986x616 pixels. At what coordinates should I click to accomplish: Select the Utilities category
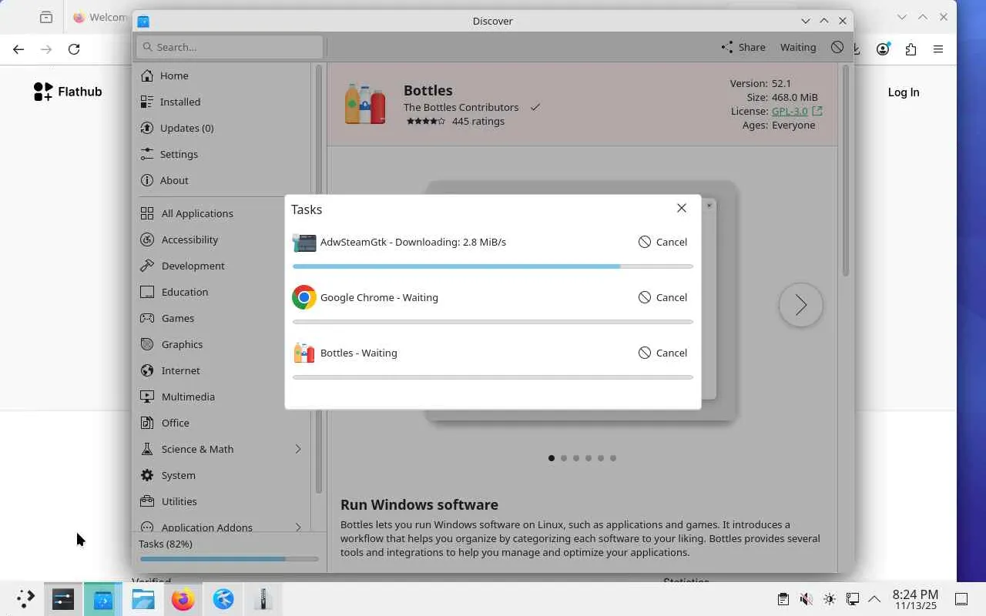pyautogui.click(x=222, y=501)
